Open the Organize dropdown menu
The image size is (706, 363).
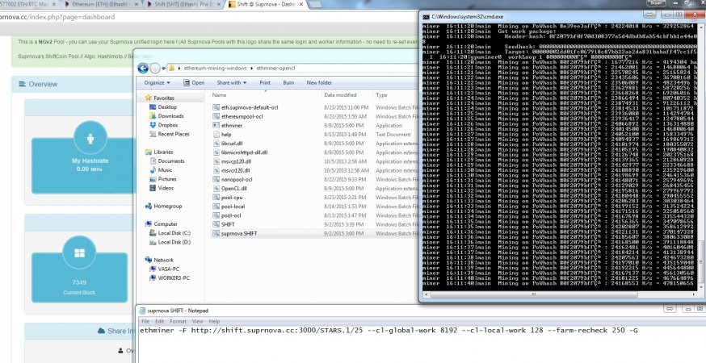pyautogui.click(x=158, y=83)
